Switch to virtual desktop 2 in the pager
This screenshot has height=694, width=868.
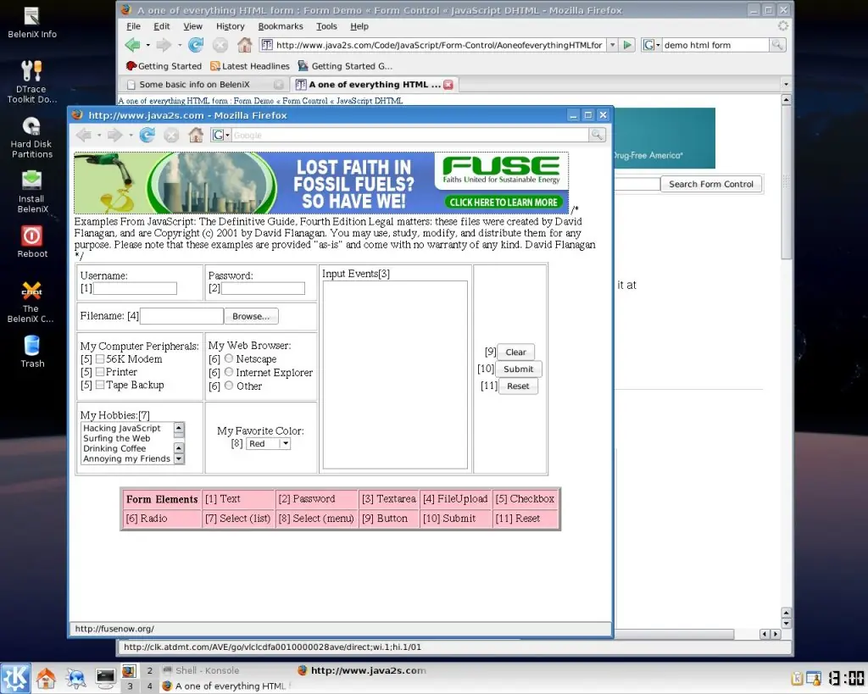(x=149, y=670)
